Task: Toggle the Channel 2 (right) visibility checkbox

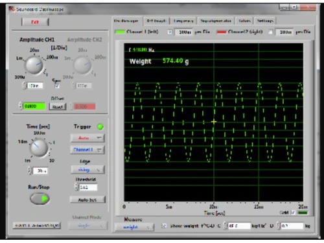Action: coord(270,32)
